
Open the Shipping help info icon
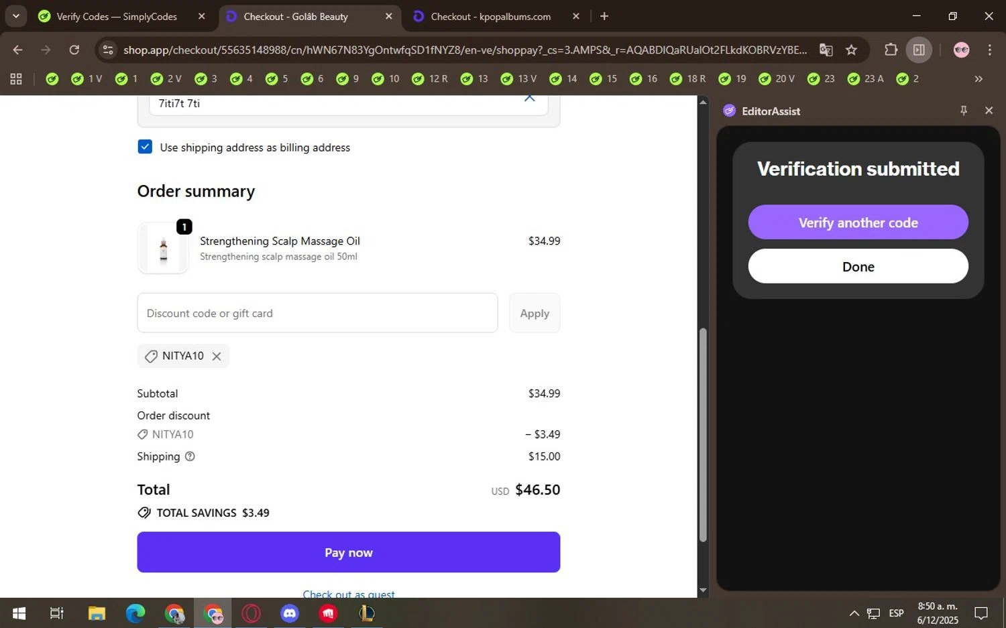click(x=190, y=456)
